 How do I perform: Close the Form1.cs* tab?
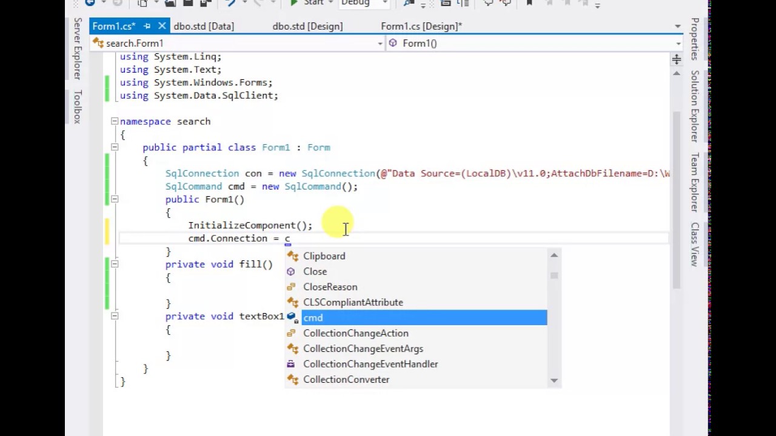162,26
